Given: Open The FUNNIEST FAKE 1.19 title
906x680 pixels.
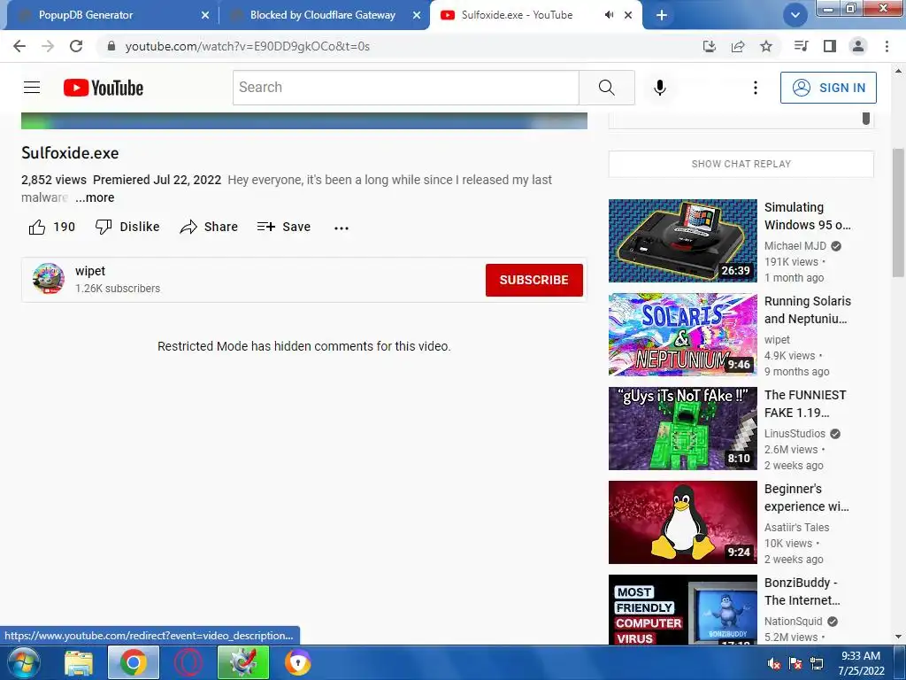Looking at the screenshot, I should pyautogui.click(x=805, y=404).
